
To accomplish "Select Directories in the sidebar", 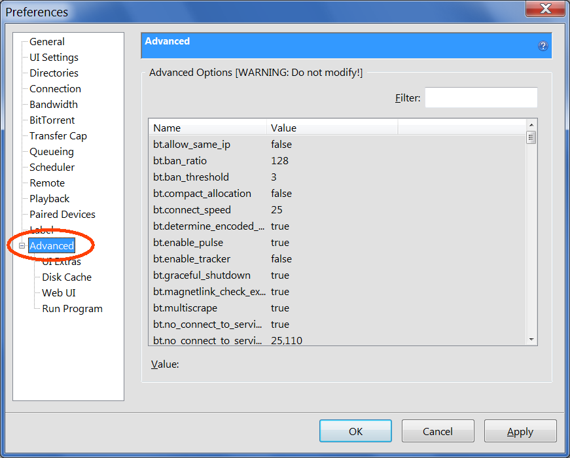I will (x=54, y=73).
